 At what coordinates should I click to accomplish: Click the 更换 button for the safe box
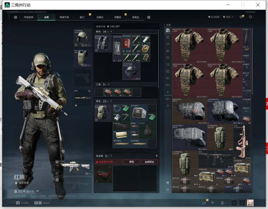click(132, 162)
